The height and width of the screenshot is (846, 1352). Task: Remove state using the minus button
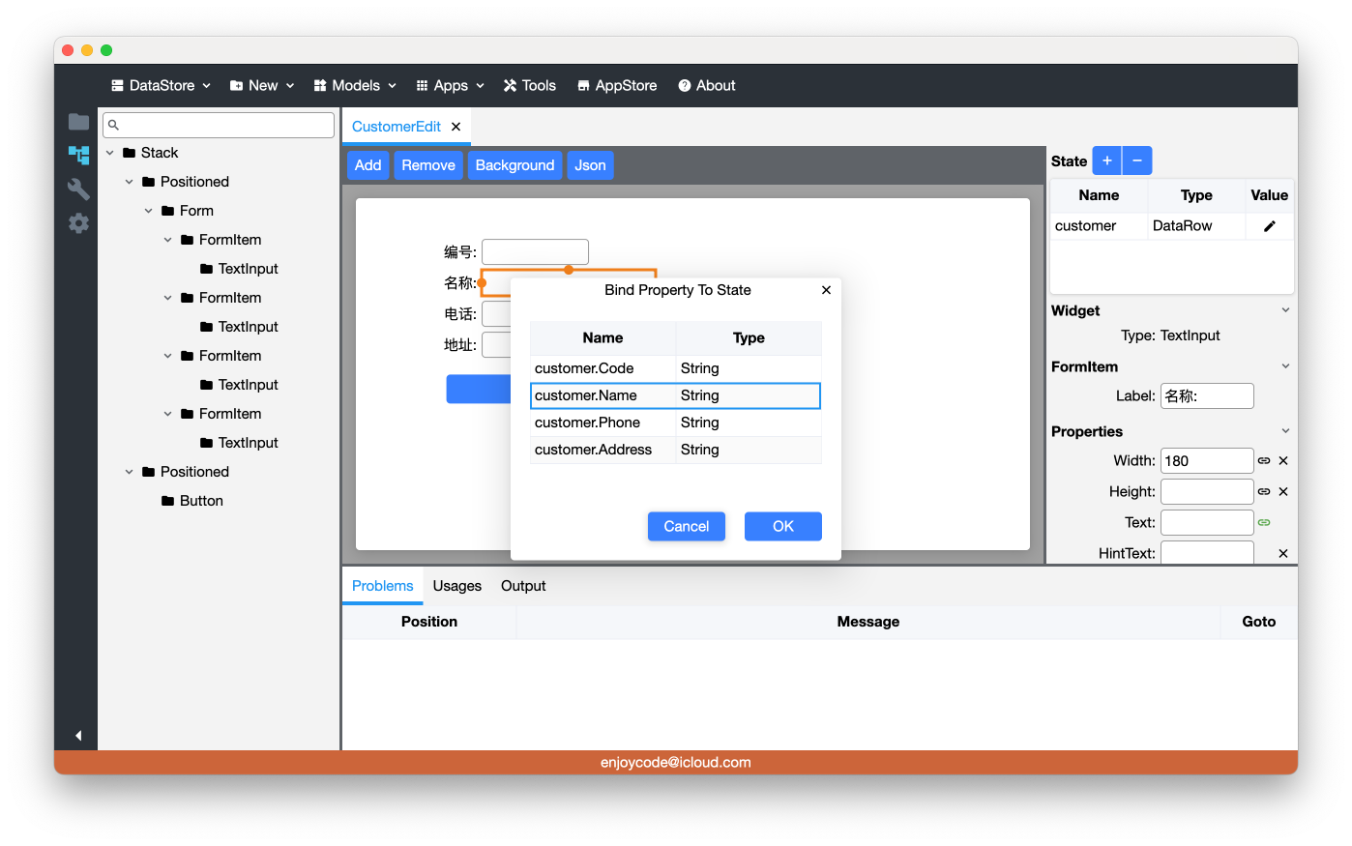point(1137,160)
